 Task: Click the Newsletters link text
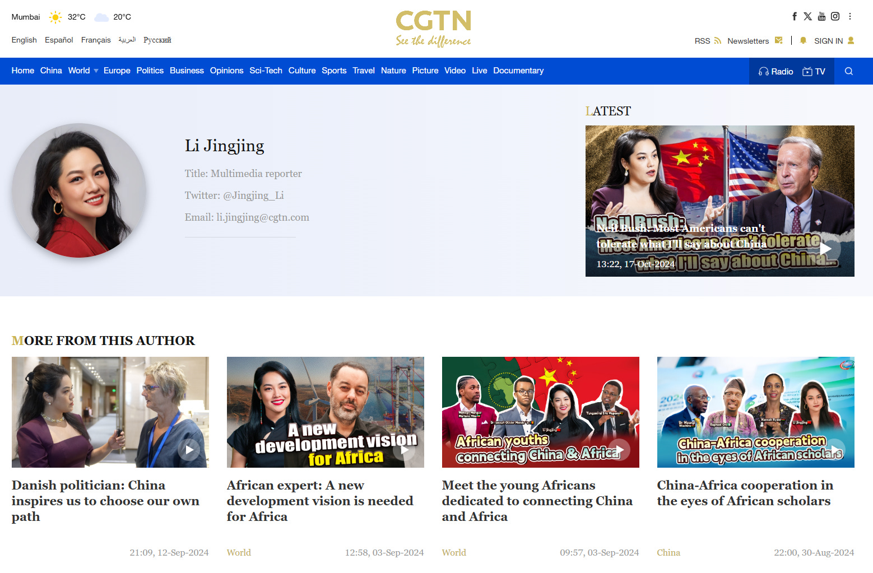pos(748,41)
